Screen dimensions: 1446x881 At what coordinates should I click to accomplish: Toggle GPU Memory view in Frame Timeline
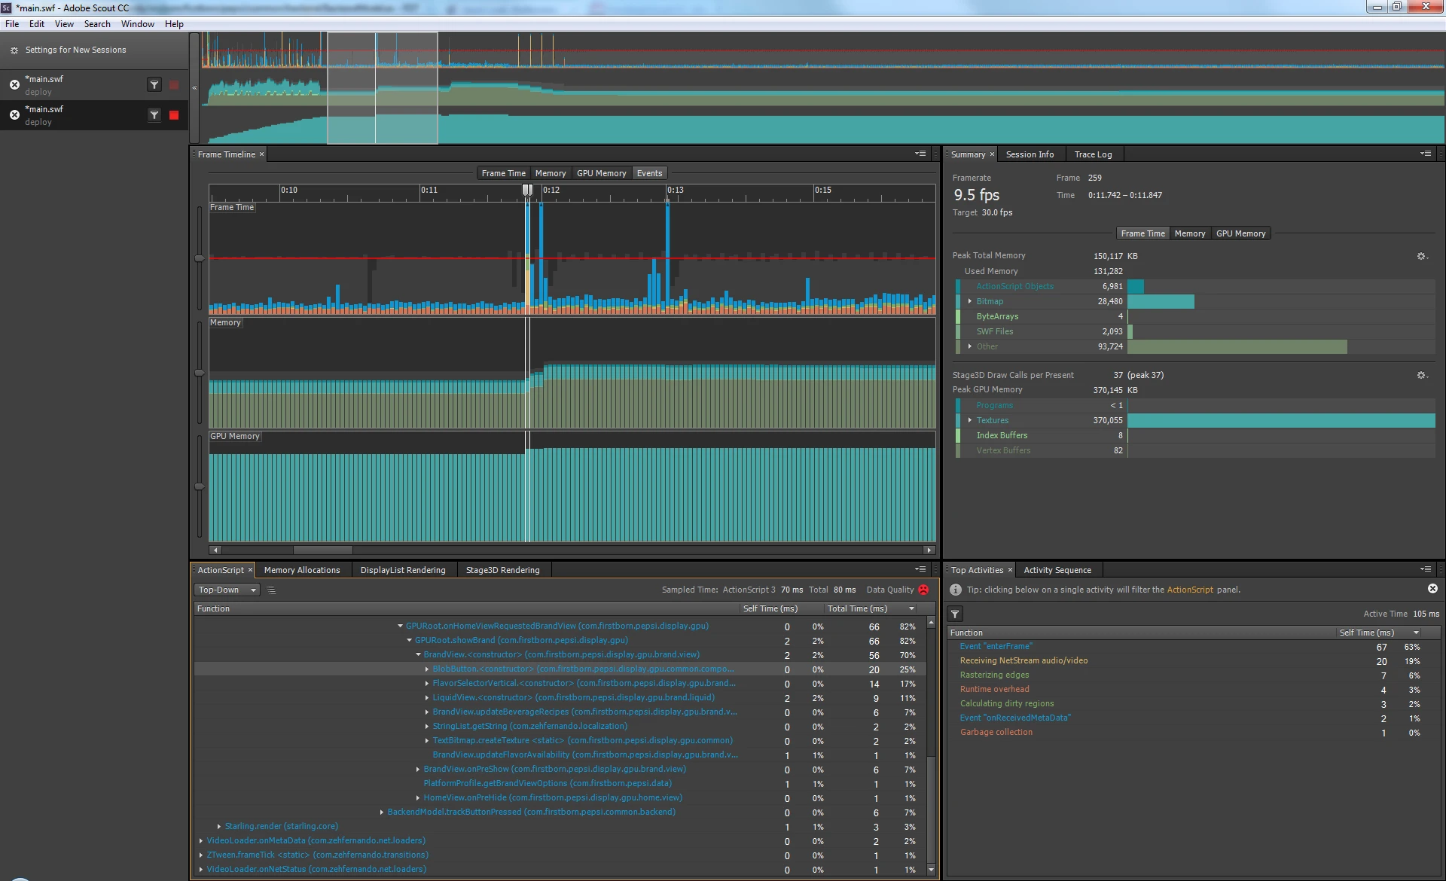601,173
